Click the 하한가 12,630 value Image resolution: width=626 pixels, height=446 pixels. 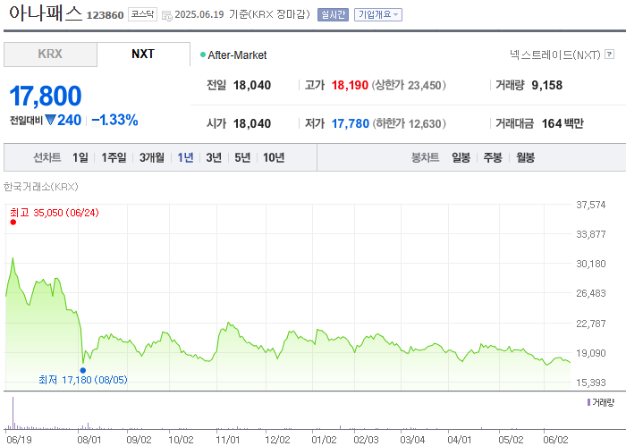tap(410, 123)
